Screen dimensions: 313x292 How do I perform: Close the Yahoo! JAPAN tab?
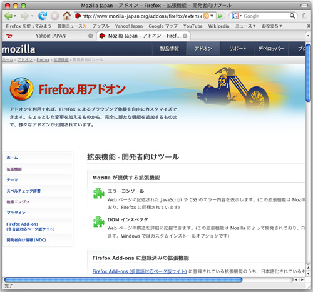click(x=91, y=36)
